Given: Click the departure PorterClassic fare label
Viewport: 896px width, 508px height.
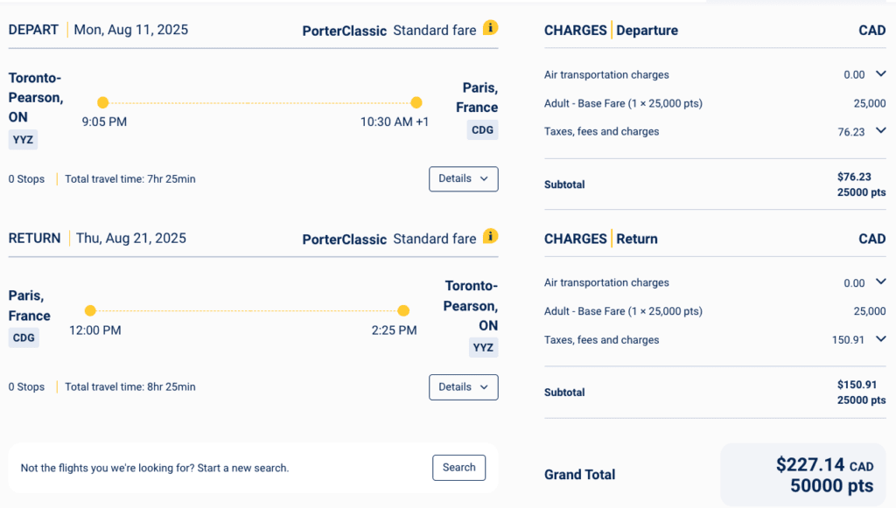Looking at the screenshot, I should click(x=344, y=31).
